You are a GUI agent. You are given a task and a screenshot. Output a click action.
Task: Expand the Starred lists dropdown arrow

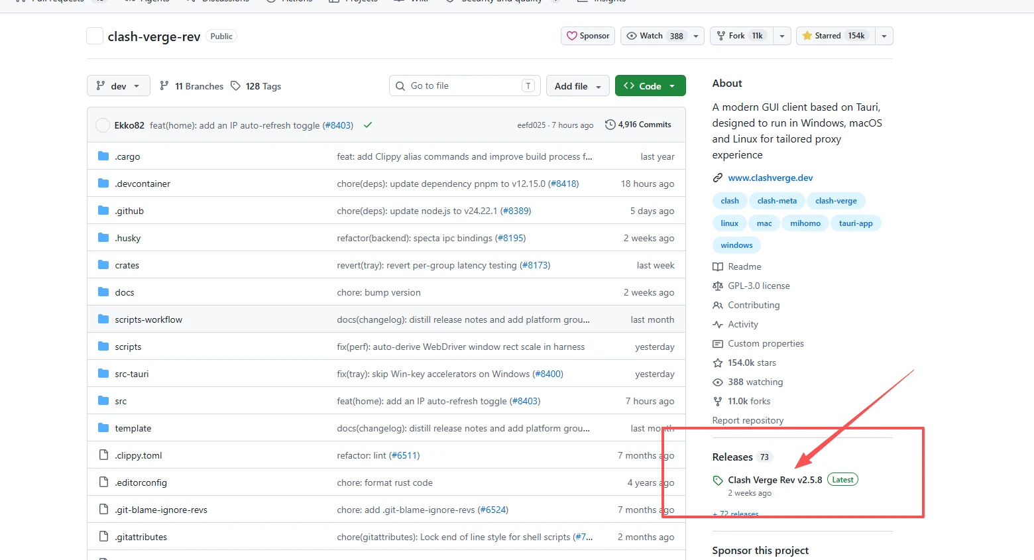point(884,36)
